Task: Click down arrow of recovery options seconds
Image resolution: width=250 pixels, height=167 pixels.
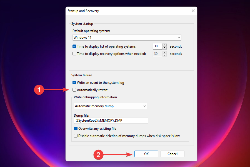Action: pos(164,55)
